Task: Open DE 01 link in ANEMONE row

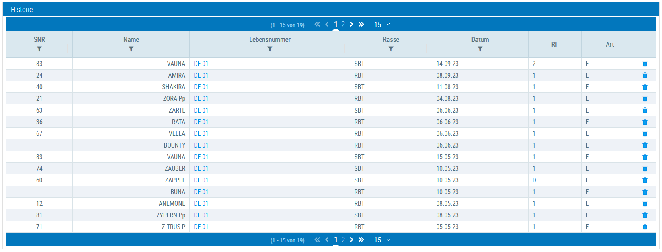Action: [x=201, y=203]
